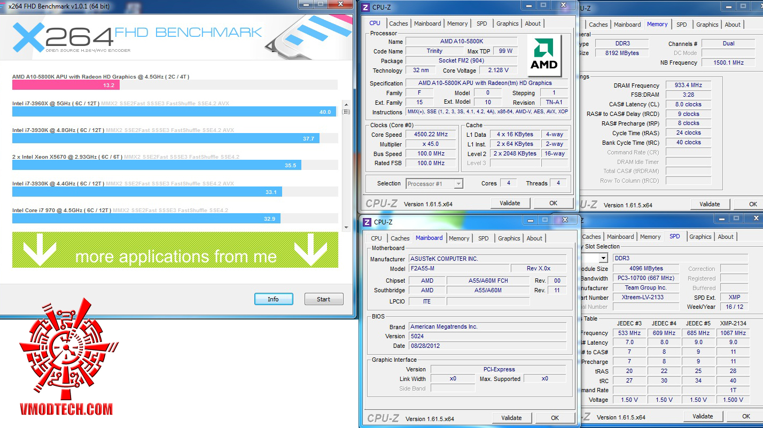Show About tab in the DRAM timings CPU-Z window

733,25
